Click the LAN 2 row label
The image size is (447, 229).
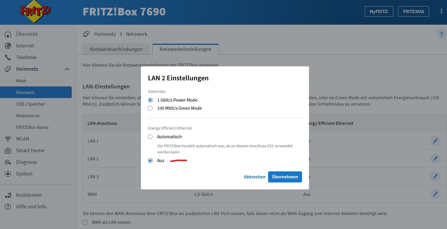[93, 159]
